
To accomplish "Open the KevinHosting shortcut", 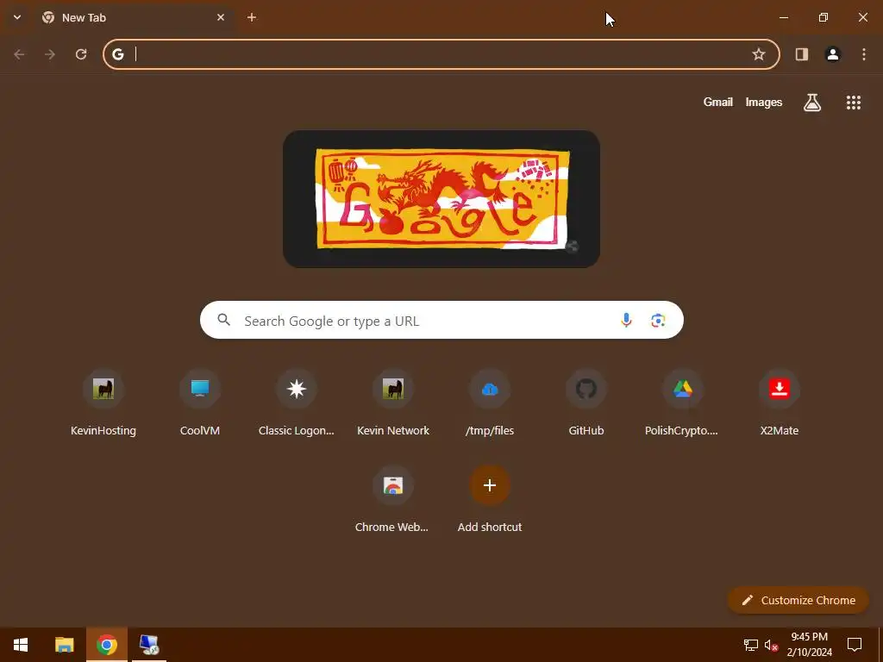I will 103,403.
